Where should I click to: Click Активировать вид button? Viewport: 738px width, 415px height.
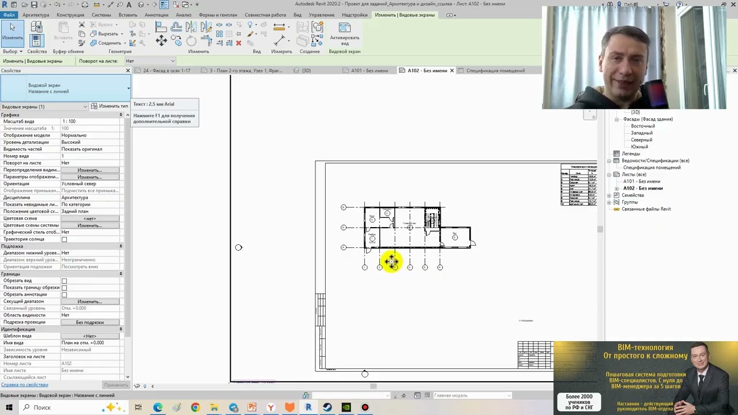[x=344, y=35]
